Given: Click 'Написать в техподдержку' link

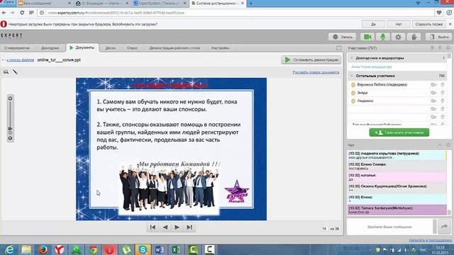Looking at the screenshot, I should (x=431, y=240).
